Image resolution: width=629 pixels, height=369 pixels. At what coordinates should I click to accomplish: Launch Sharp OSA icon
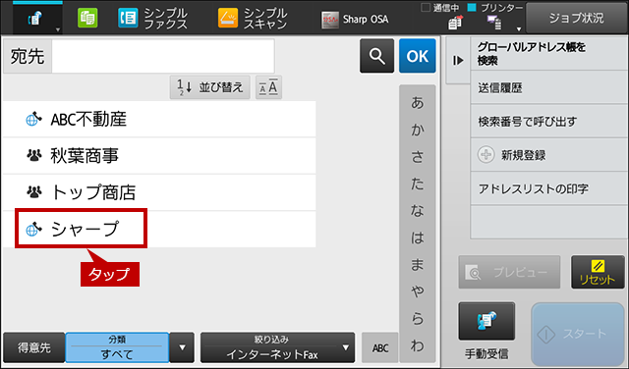[330, 20]
